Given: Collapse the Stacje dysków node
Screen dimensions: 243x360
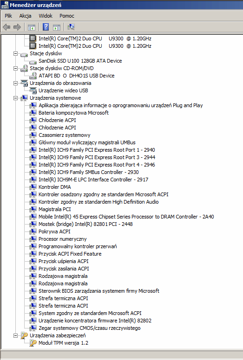Looking at the screenshot, I should coord(15,53).
